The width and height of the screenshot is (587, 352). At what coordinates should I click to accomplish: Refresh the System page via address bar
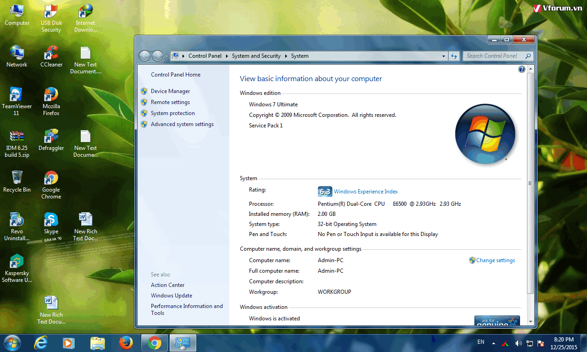454,56
